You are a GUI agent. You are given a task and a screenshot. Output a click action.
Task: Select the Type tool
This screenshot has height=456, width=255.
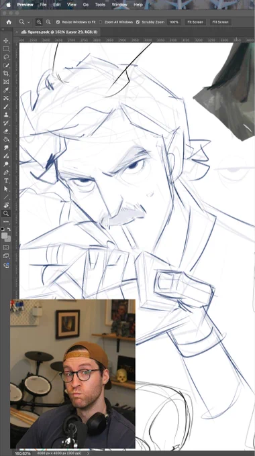pos(6,180)
